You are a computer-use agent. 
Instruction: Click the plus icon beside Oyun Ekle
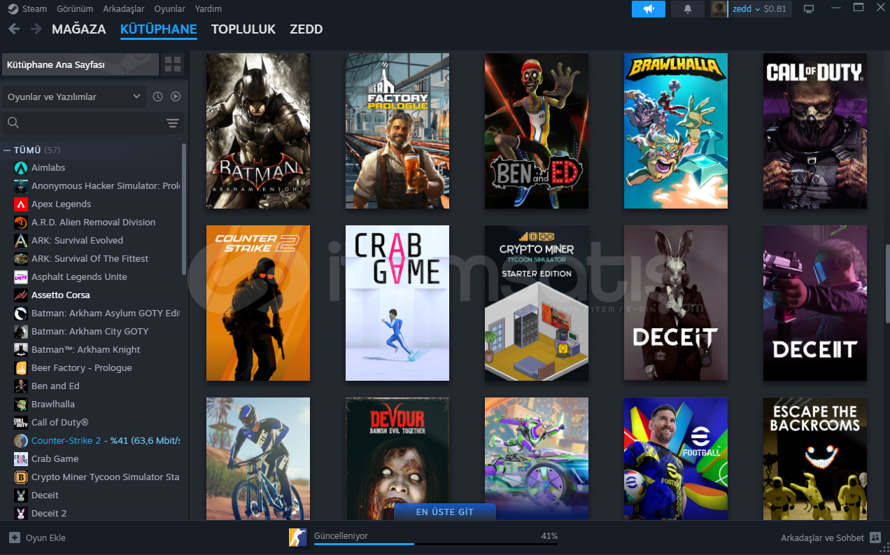click(x=15, y=538)
